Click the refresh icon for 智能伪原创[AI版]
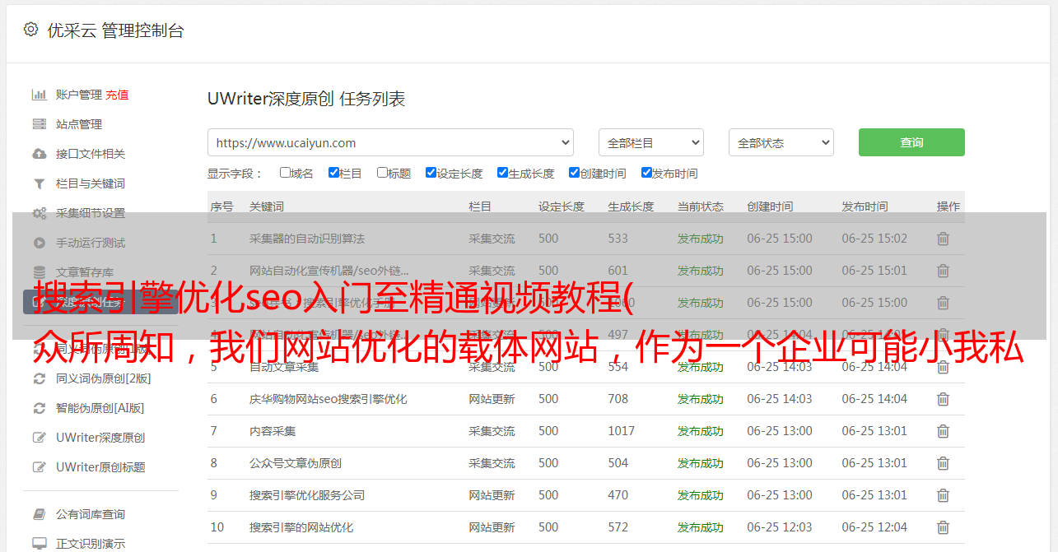The image size is (1058, 552). [39, 408]
